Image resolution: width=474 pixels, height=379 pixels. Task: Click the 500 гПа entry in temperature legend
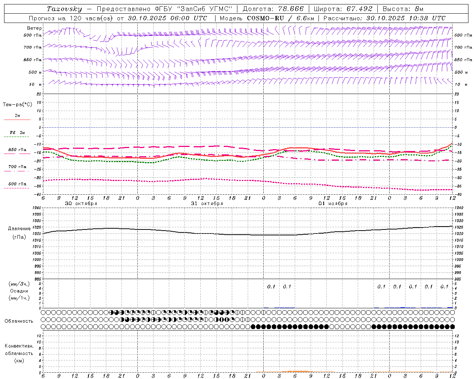tap(17, 184)
